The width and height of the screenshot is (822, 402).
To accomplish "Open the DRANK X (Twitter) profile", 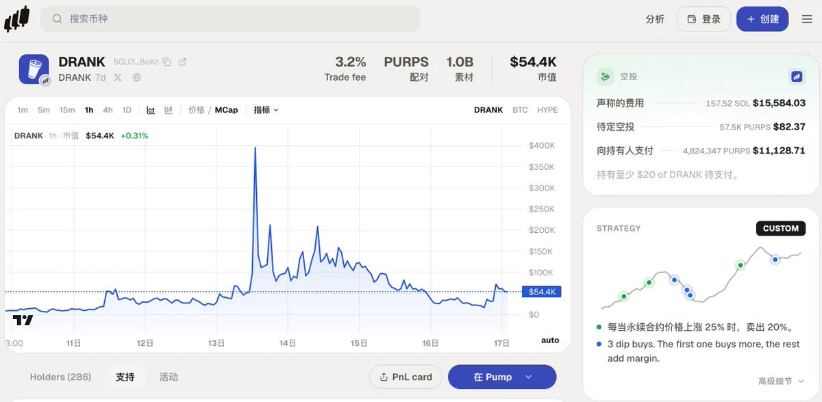I will (118, 77).
